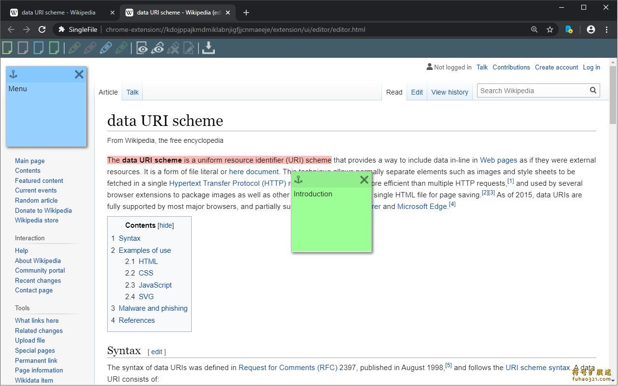Go back with the browser back arrow

[x=12, y=29]
